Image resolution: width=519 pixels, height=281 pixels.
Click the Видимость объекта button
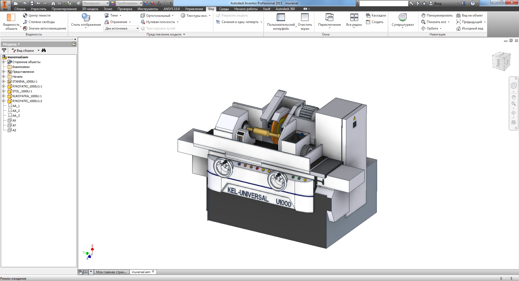11,22
